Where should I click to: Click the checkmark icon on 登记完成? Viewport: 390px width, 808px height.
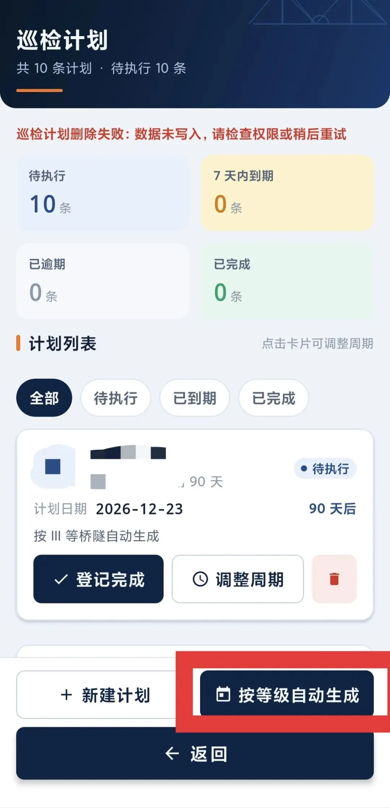(x=61, y=579)
